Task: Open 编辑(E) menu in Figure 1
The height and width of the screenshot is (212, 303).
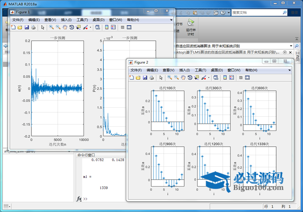Action: (34, 20)
